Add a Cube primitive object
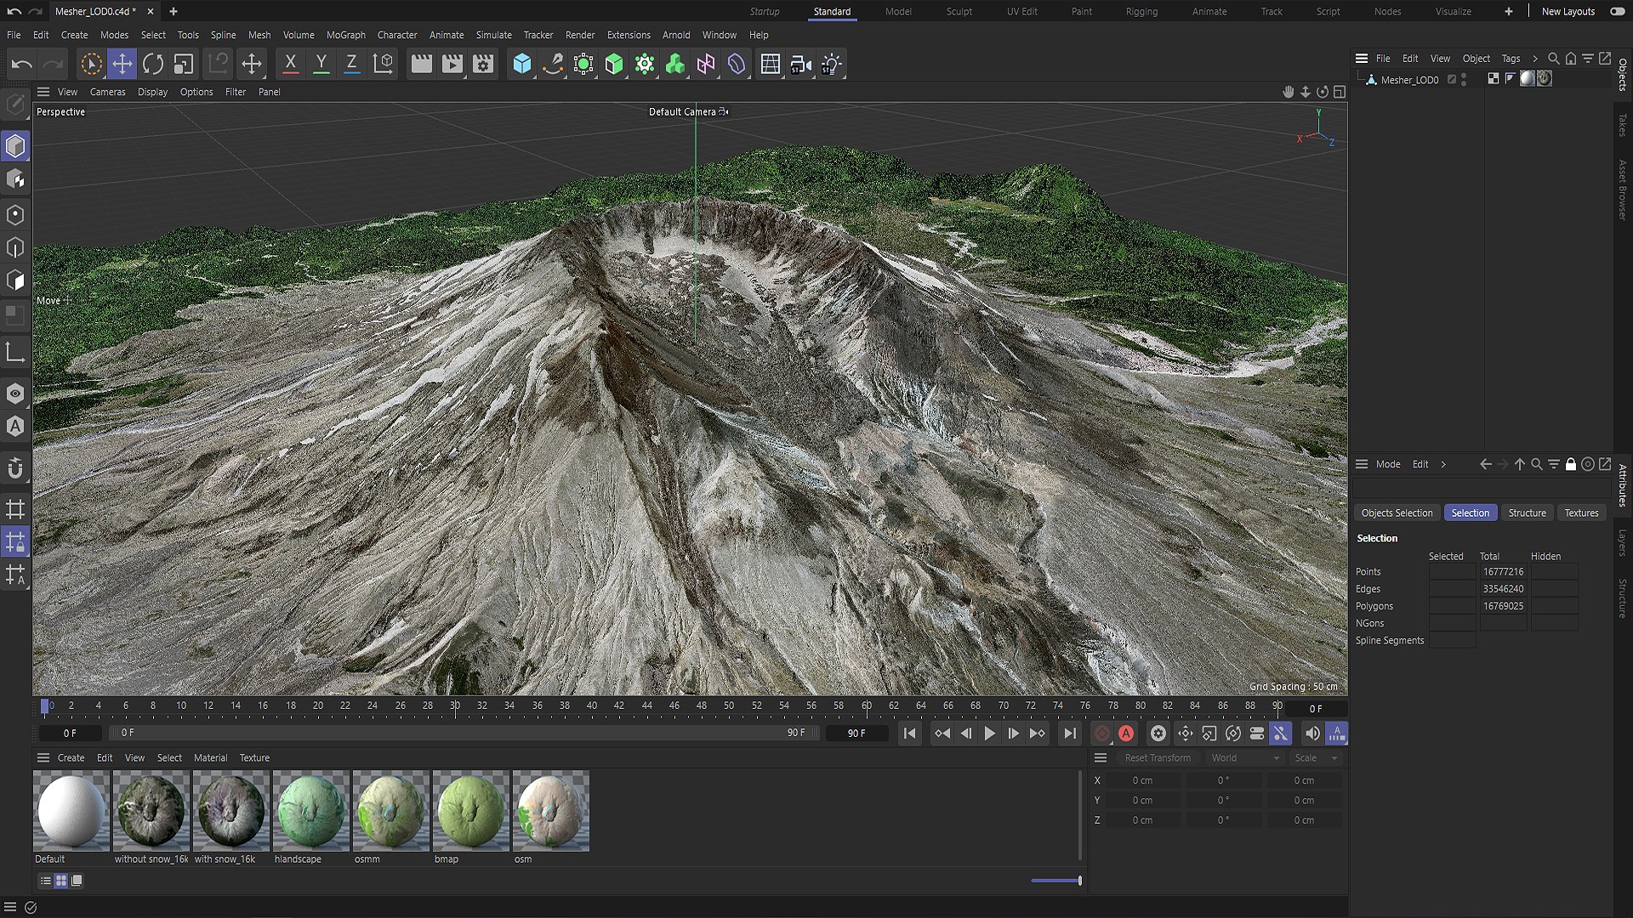Screen dimensions: 1633x918 coord(522,64)
